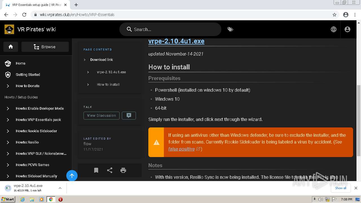Show hidden tray icons arrow

[x=314, y=199]
